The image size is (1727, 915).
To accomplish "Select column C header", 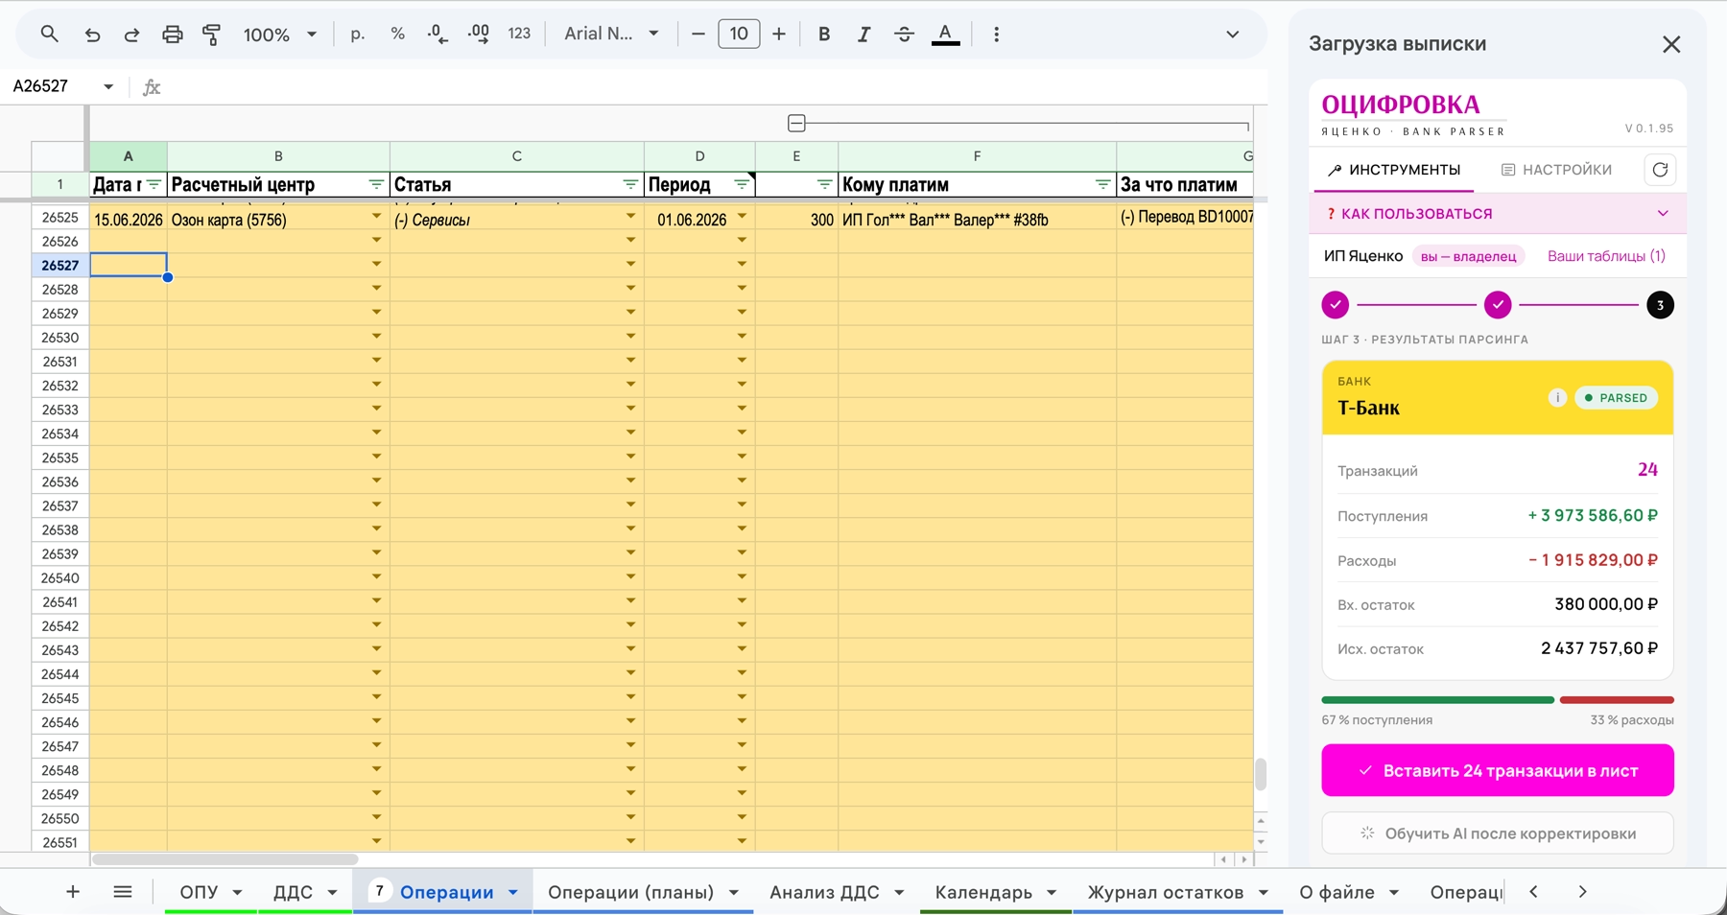I will [516, 156].
